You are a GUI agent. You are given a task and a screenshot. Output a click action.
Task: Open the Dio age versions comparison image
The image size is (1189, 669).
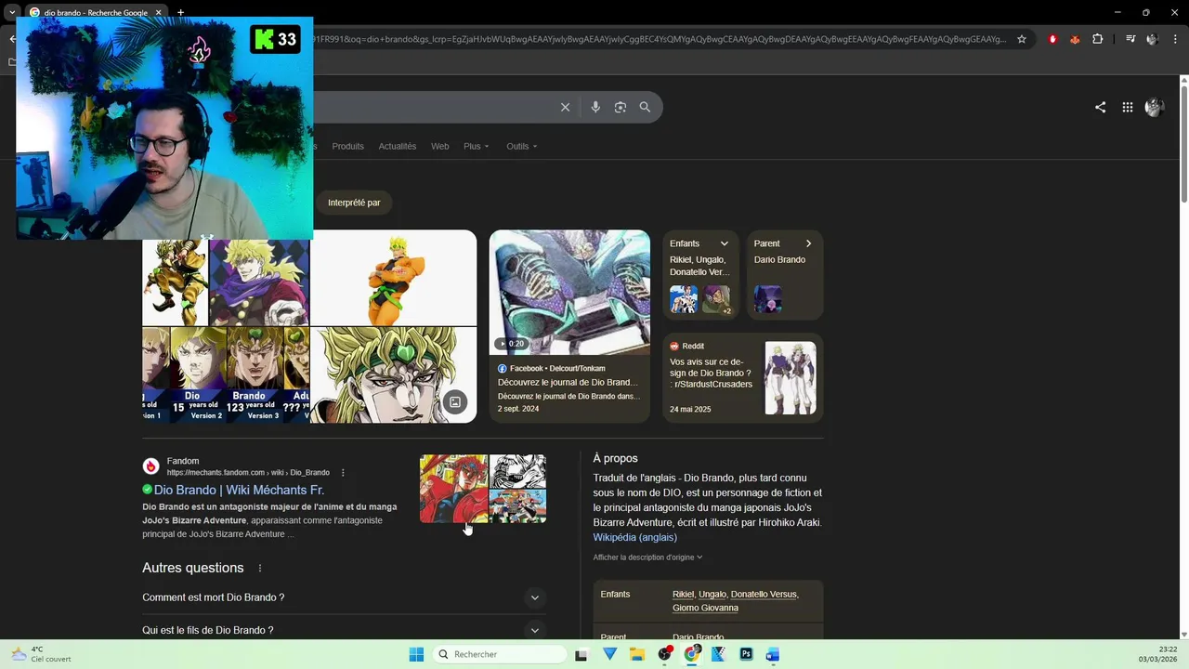click(226, 374)
